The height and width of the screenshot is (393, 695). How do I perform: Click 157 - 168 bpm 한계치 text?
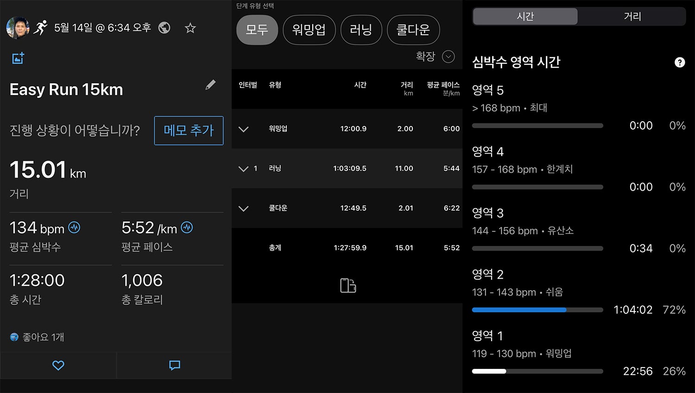522,169
